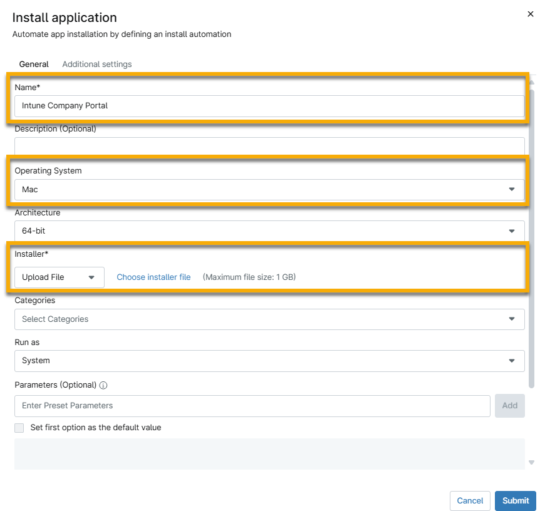
Task: Open the Architecture dropdown showing 64-bit
Action: coord(269,231)
